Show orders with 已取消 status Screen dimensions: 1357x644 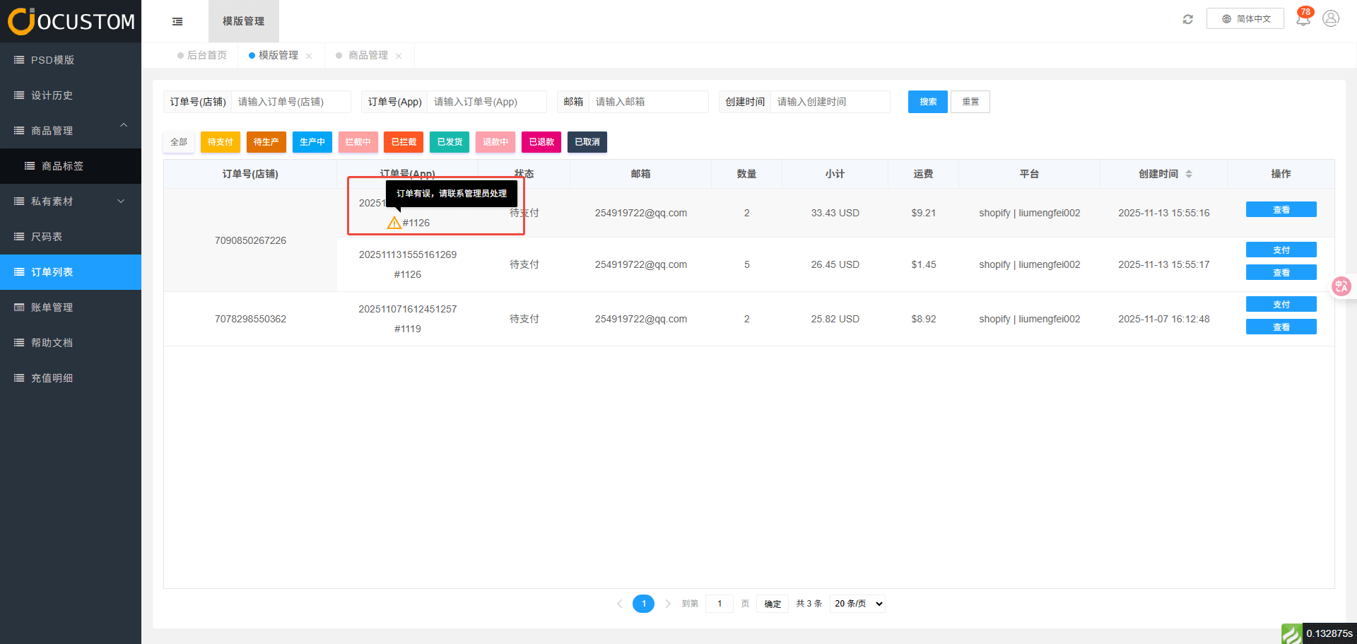(587, 142)
